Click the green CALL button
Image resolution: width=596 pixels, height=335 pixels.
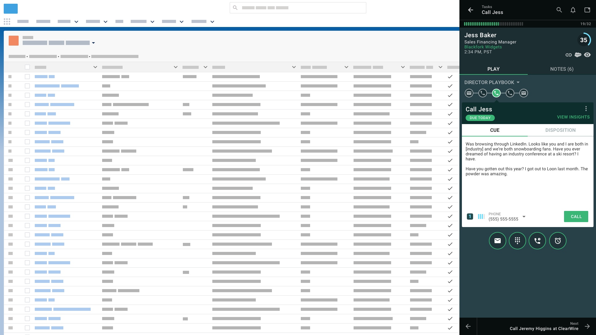pos(576,217)
